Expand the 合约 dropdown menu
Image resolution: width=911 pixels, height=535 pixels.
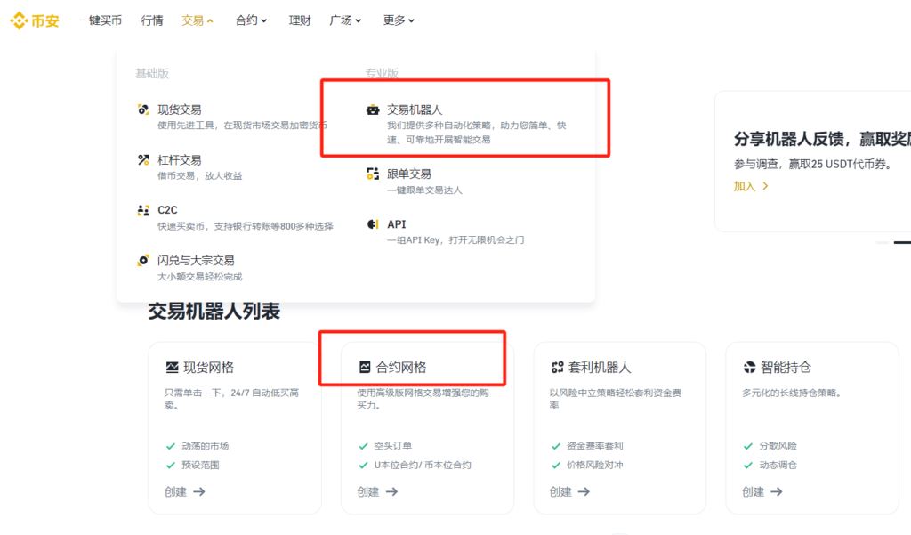point(251,20)
